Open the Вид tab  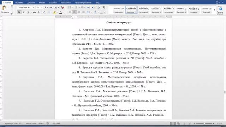tap(97, 2)
